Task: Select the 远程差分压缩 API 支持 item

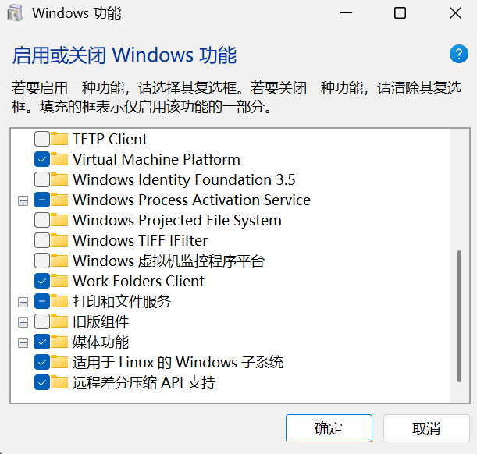Action: (144, 382)
